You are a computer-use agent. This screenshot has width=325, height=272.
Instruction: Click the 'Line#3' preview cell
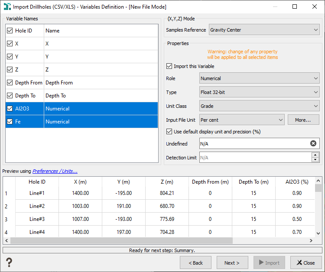tap(37, 219)
